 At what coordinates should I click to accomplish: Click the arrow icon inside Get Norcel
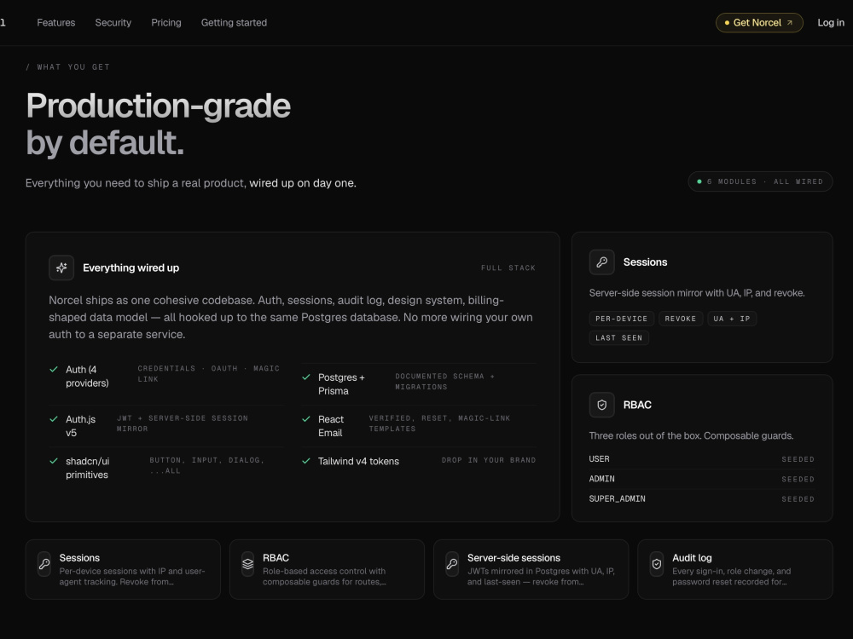coord(790,23)
